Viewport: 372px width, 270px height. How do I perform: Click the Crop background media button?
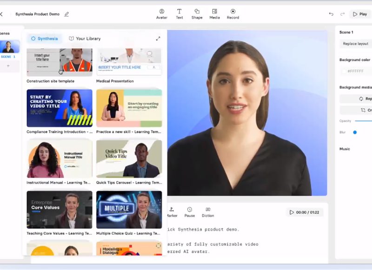pyautogui.click(x=356, y=110)
